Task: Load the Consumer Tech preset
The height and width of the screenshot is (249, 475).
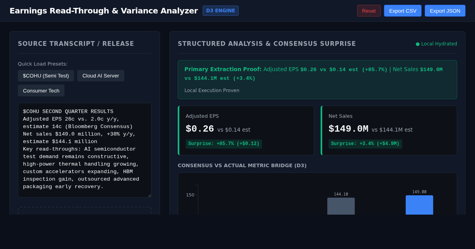Action: point(41,91)
